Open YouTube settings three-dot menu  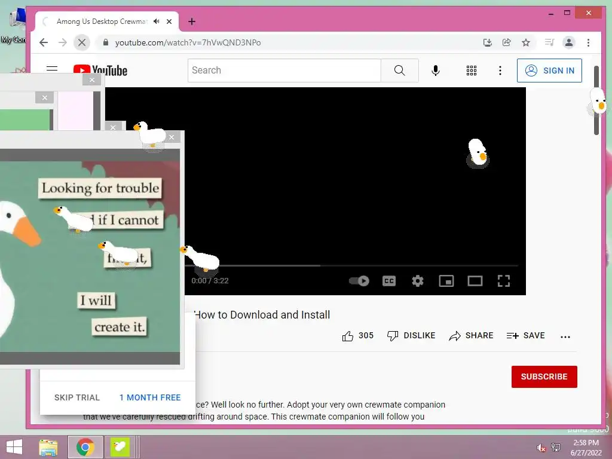click(500, 71)
